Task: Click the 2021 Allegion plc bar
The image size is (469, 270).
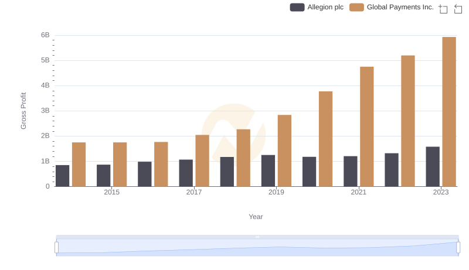Action: [x=350, y=172]
